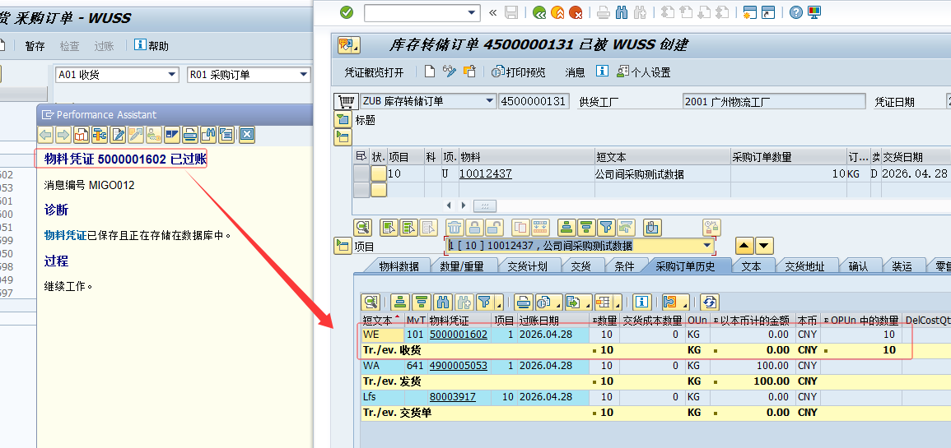Click the item table horizontal scrollbar handle
Screen dimensions: 951x448
(484, 205)
